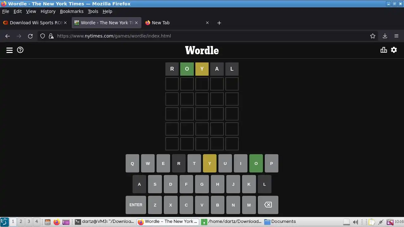Tap the Z key on Wordle keyboard
404x227 pixels.
pyautogui.click(x=155, y=205)
